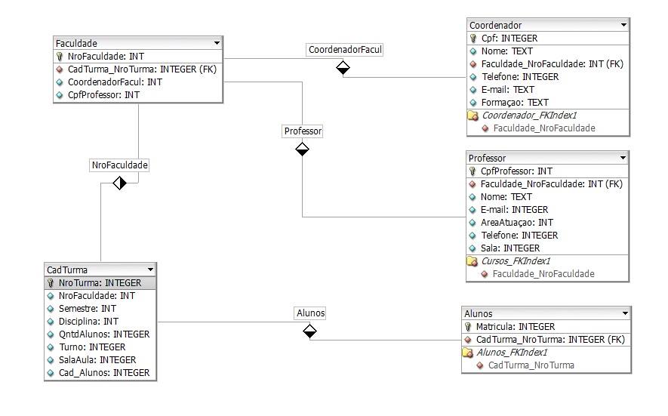Viewport: 668px width, 416px height.
Task: Click the Cursos_FKIndex1 folder icon
Action: coord(473,261)
